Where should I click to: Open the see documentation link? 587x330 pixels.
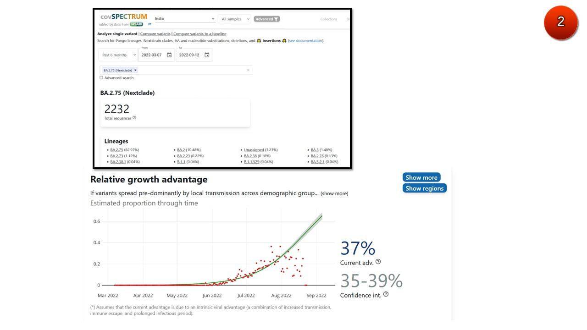coord(305,41)
